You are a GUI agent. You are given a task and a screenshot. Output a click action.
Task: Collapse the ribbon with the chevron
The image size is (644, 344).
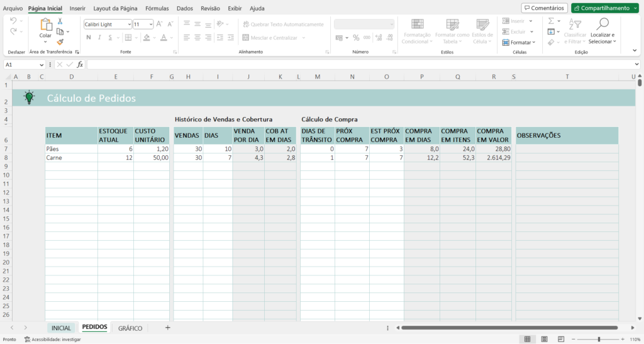pyautogui.click(x=635, y=50)
